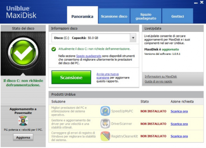This screenshot has width=206, height=148.
Task: Click the Uniblue MaxiDisk logo
Action: [x=21, y=12]
